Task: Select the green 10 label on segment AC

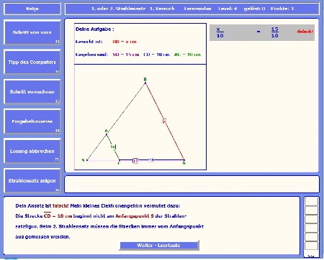Action: [114, 147]
